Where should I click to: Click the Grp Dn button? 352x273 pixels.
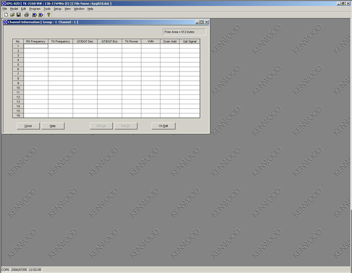[x=126, y=126]
